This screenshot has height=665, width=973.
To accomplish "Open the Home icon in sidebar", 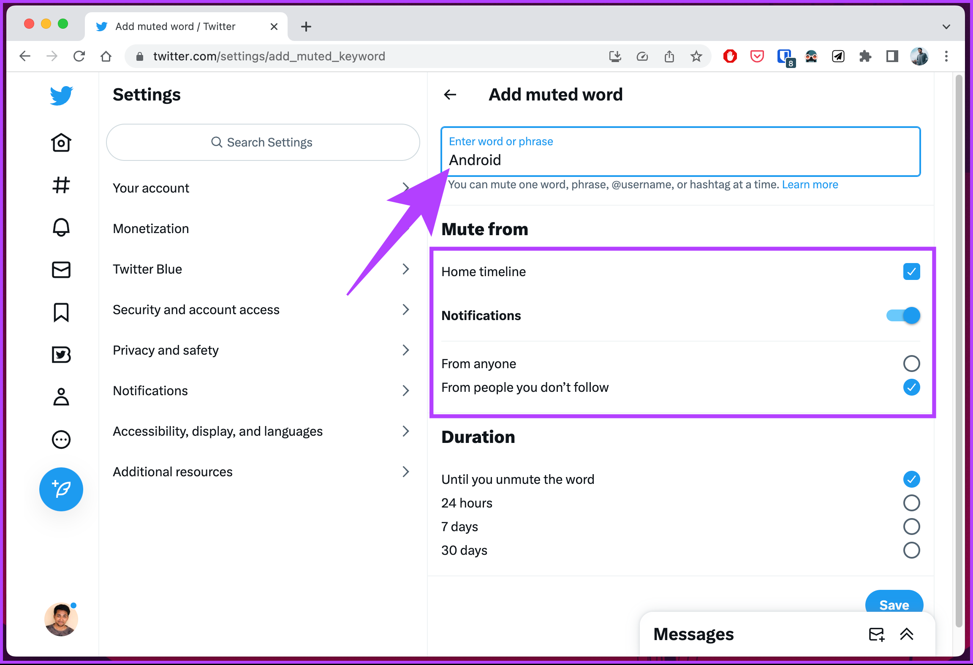I will 61,143.
